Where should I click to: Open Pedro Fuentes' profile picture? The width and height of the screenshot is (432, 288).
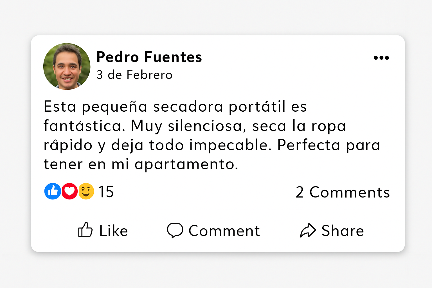tap(67, 66)
